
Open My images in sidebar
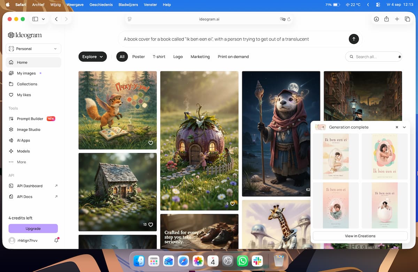click(33, 73)
